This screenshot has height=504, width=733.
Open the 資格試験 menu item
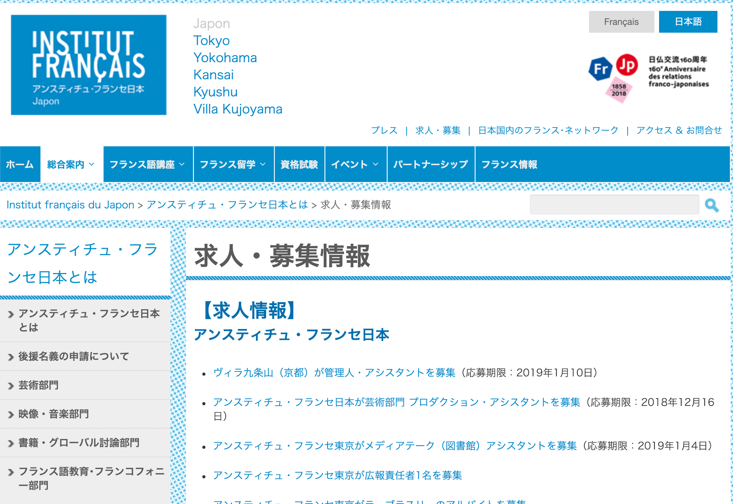tap(299, 164)
